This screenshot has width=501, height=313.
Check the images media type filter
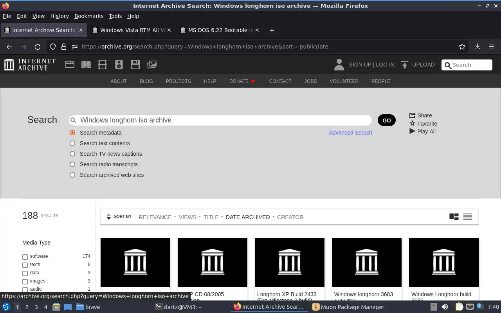click(x=25, y=282)
